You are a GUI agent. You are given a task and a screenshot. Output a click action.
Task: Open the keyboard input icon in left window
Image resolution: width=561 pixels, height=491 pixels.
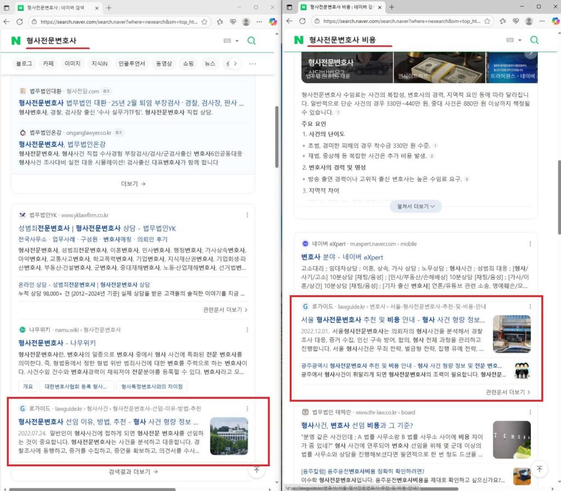[227, 41]
